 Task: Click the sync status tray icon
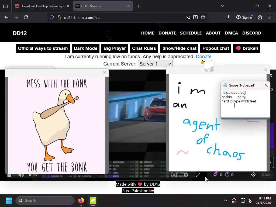[x=234, y=201]
